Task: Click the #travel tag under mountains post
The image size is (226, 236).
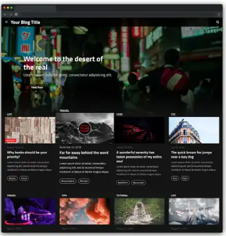Action: [83, 181]
